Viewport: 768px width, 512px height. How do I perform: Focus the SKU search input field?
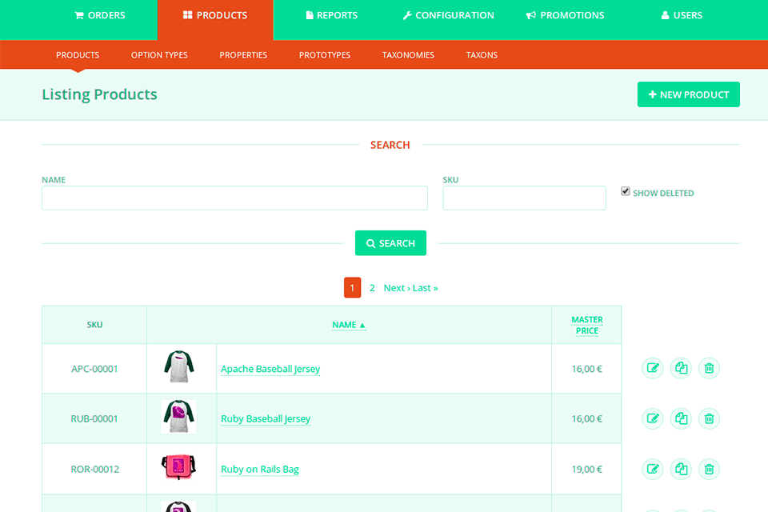pyautogui.click(x=524, y=198)
